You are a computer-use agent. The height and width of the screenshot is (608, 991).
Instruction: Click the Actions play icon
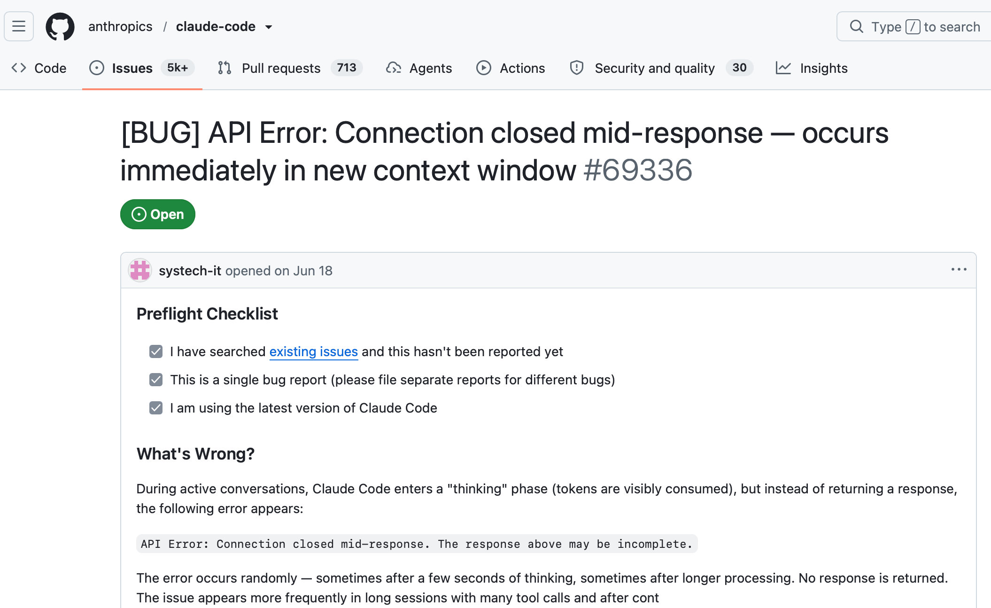[484, 68]
